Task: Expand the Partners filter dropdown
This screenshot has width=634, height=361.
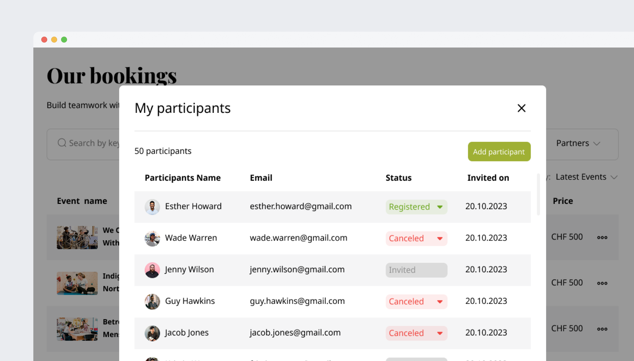Action: point(578,144)
